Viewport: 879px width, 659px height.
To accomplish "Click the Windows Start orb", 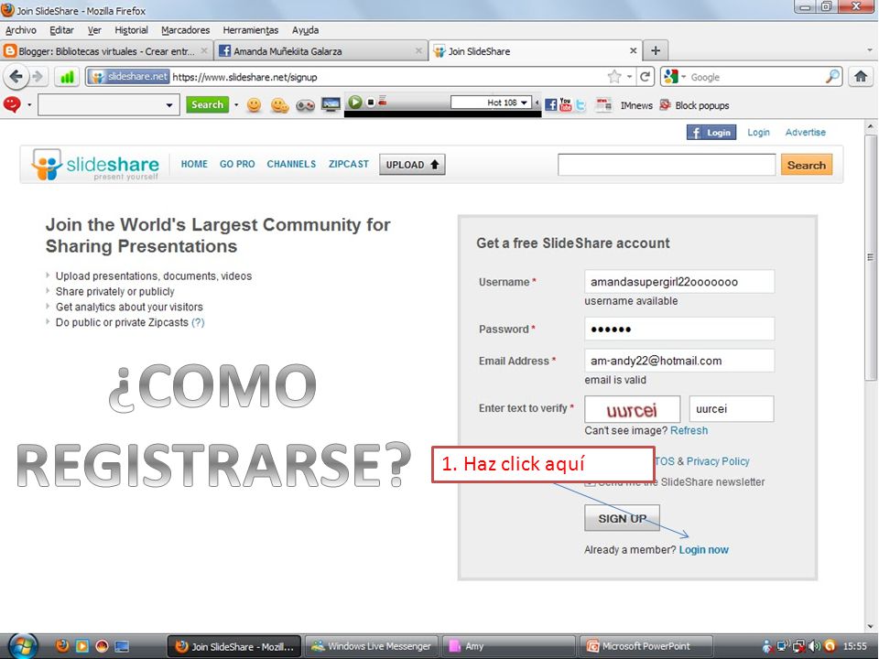I will [x=23, y=646].
